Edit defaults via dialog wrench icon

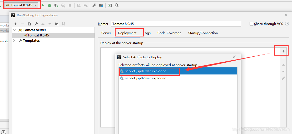click(x=36, y=24)
